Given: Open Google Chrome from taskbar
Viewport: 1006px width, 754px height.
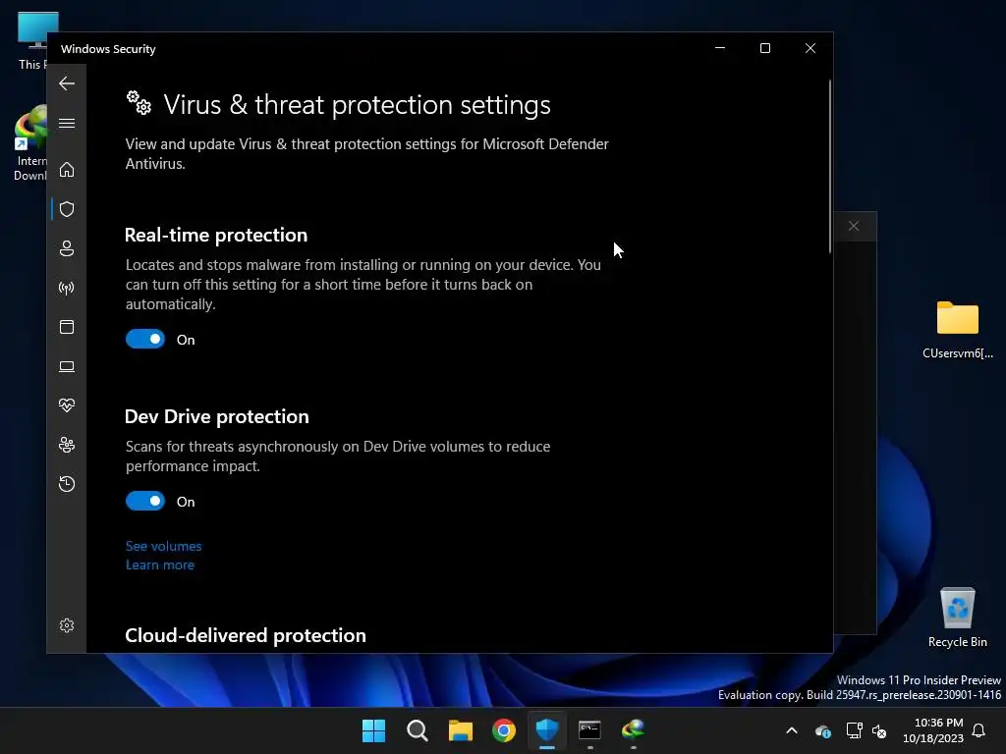Looking at the screenshot, I should click(x=504, y=730).
